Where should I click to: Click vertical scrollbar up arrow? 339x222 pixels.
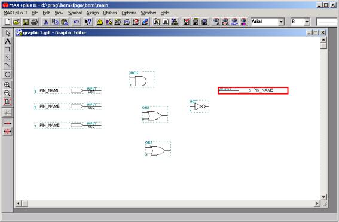323,39
